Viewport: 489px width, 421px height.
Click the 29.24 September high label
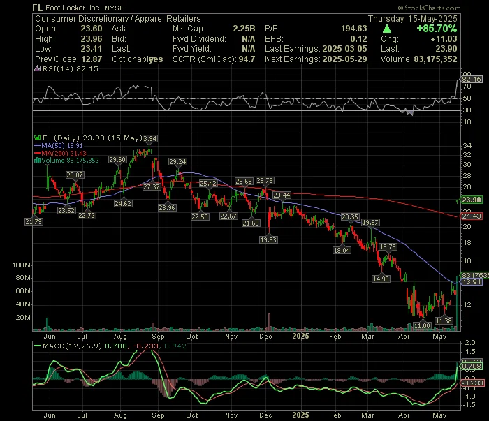click(x=177, y=161)
